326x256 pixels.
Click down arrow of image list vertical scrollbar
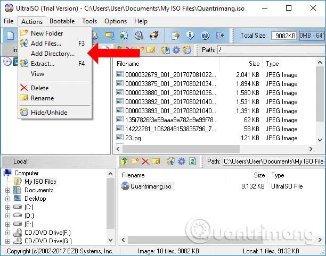tap(320, 140)
